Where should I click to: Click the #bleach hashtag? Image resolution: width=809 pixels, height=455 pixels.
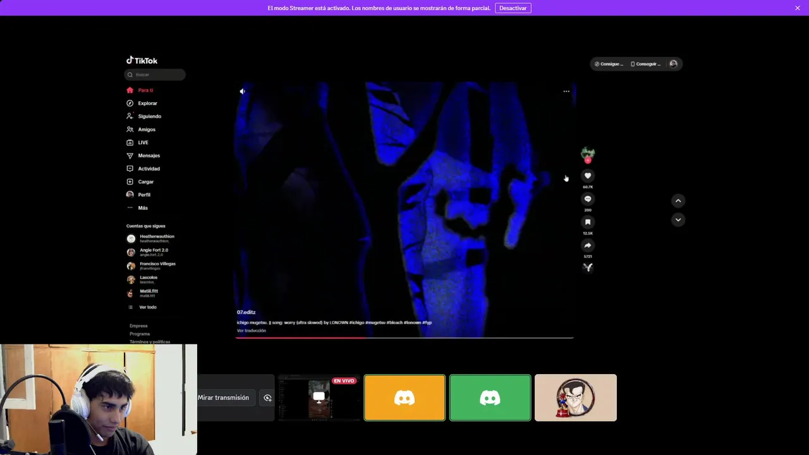(x=394, y=323)
